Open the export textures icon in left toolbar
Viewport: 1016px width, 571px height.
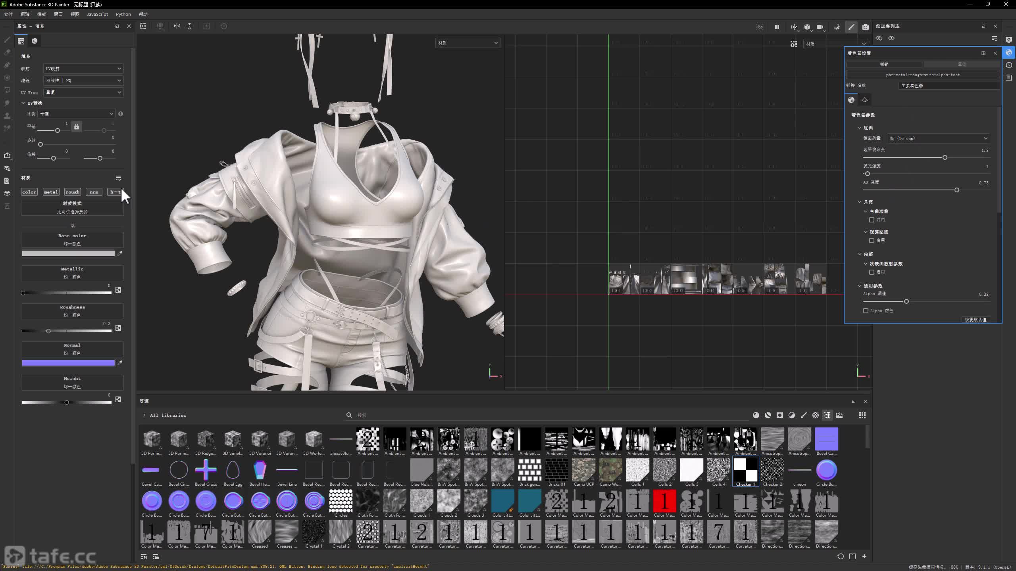pyautogui.click(x=7, y=155)
